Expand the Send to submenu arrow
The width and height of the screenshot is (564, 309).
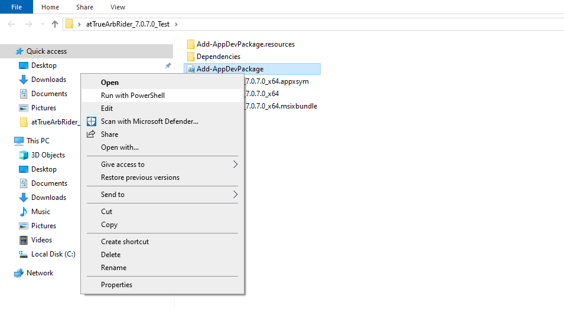pyautogui.click(x=235, y=195)
